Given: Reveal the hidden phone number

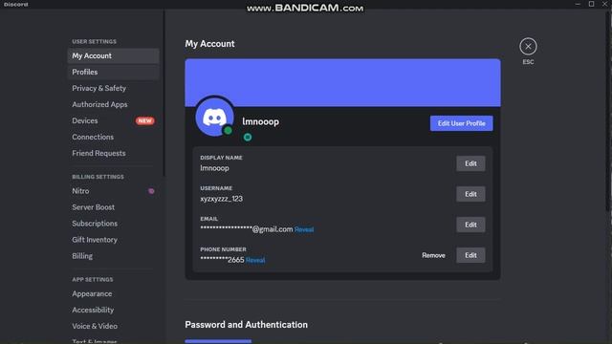Looking at the screenshot, I should click(x=255, y=260).
